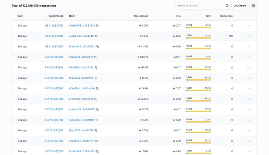Image resolution: width=269 pixels, height=155 pixels.
Task: Expand row e74bd011...14932e3f chevron
Action: [x=250, y=99]
